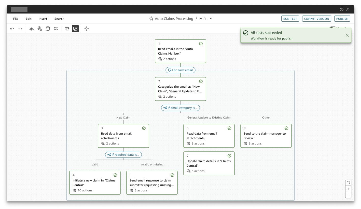Open the database toolbar icon
This screenshot has width=361, height=209.
pyautogui.click(x=48, y=29)
